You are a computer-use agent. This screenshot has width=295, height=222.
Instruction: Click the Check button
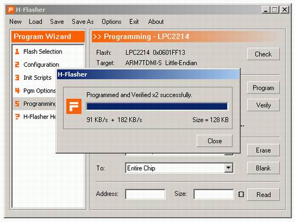[263, 54]
